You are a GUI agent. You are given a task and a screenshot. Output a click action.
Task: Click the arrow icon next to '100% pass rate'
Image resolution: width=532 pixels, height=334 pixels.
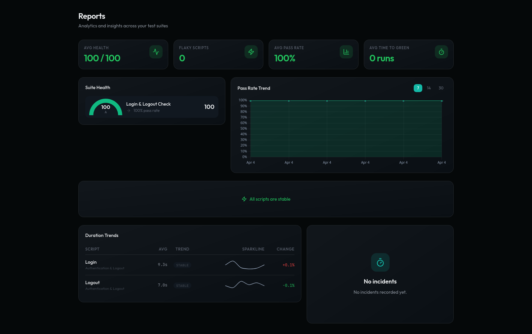(129, 111)
